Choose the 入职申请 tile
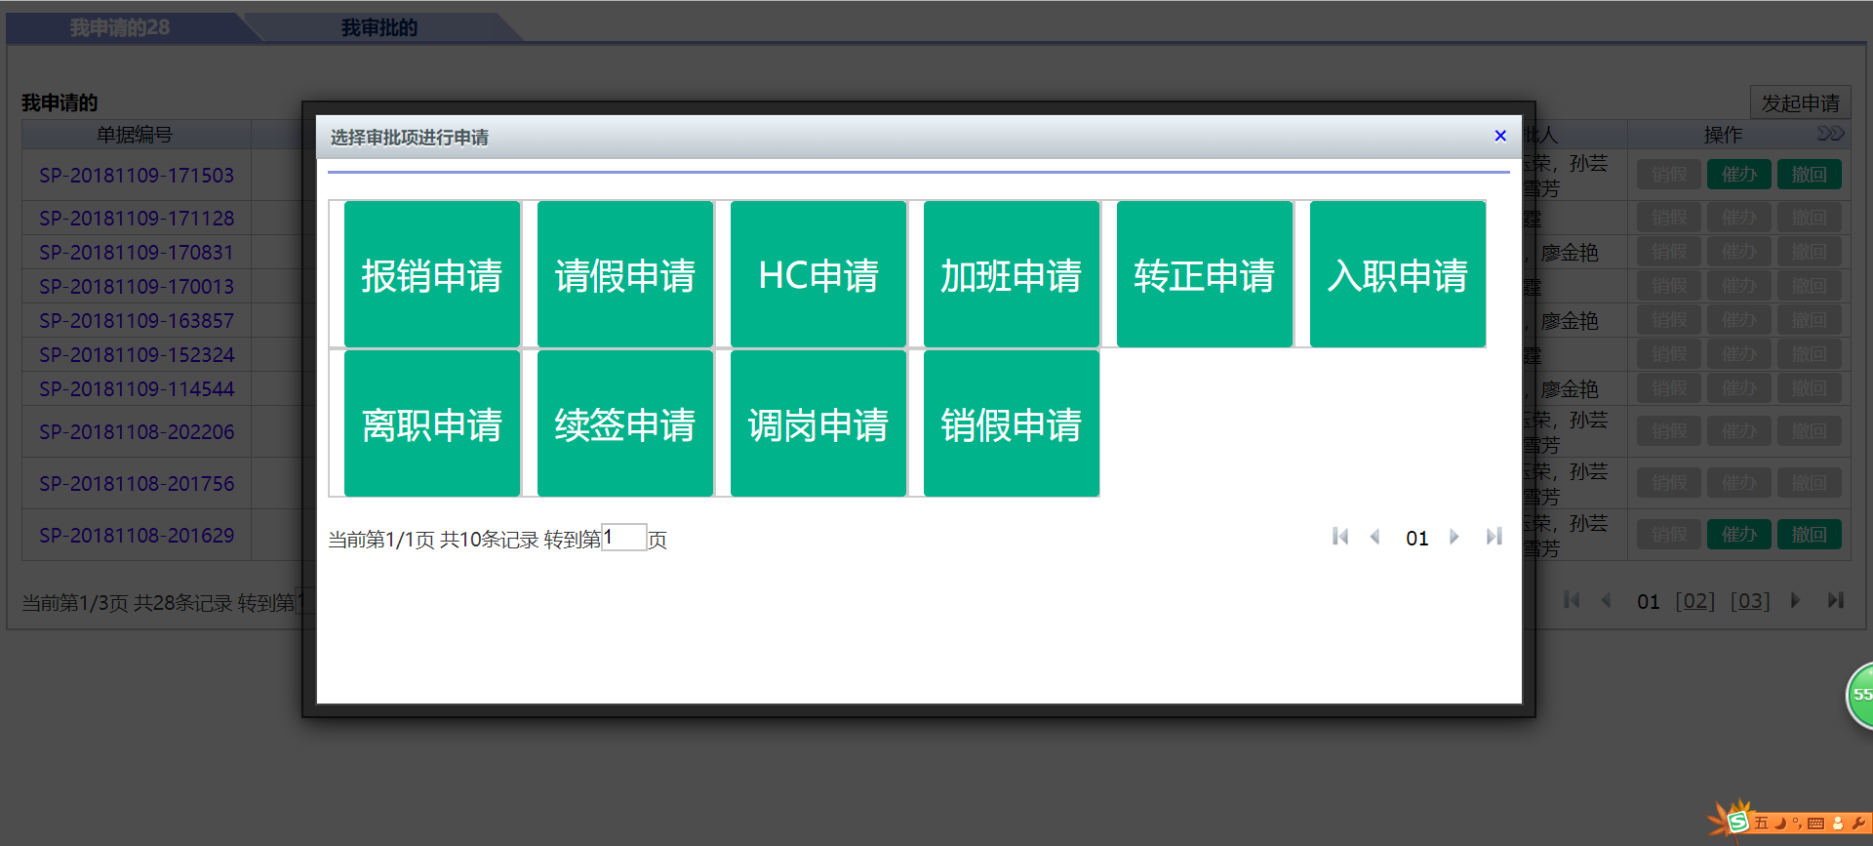The height and width of the screenshot is (846, 1873). click(1398, 274)
